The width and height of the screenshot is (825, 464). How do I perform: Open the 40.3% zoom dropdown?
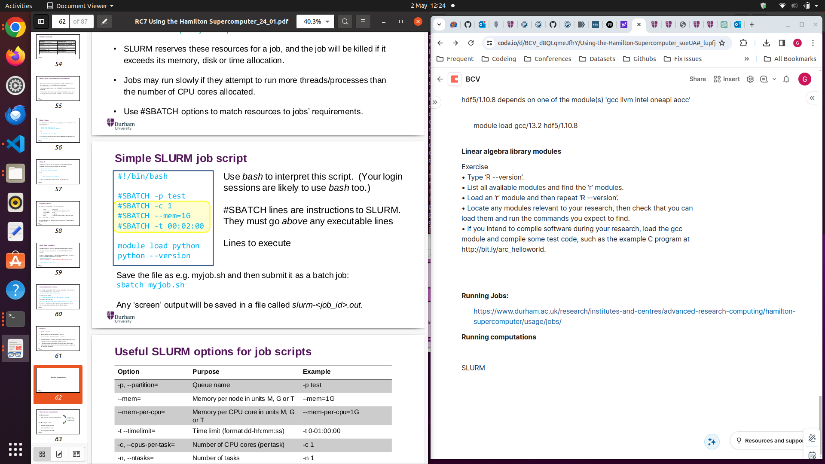[315, 21]
